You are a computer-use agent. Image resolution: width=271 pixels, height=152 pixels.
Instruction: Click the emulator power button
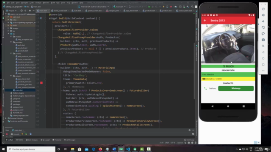263,9
